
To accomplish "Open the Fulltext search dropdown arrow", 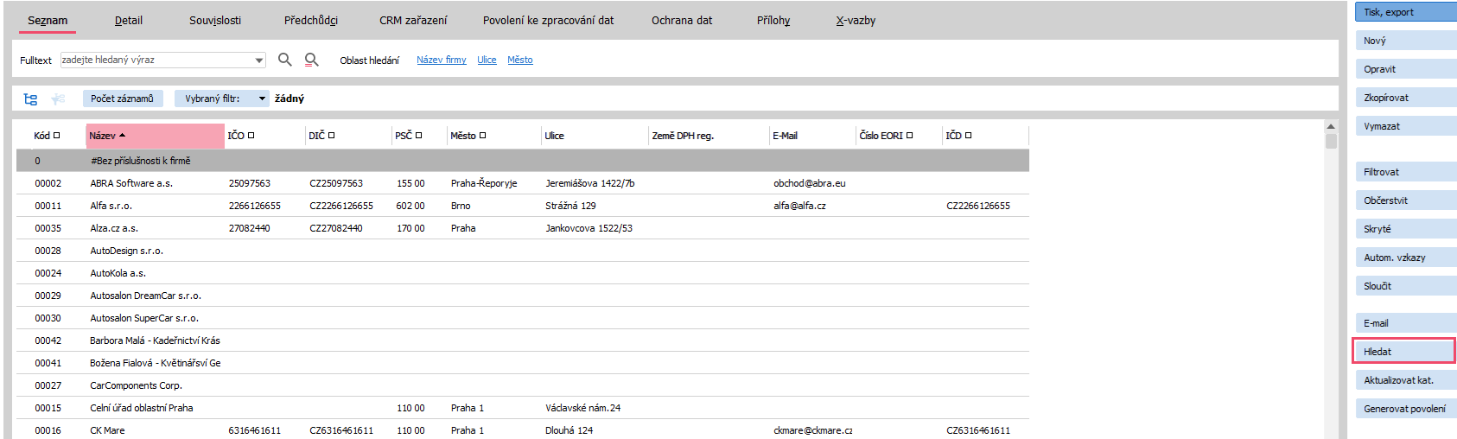I will click(x=259, y=60).
